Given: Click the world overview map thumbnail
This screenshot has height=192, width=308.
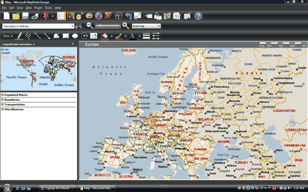Looking at the screenshot, I should (x=38, y=69).
